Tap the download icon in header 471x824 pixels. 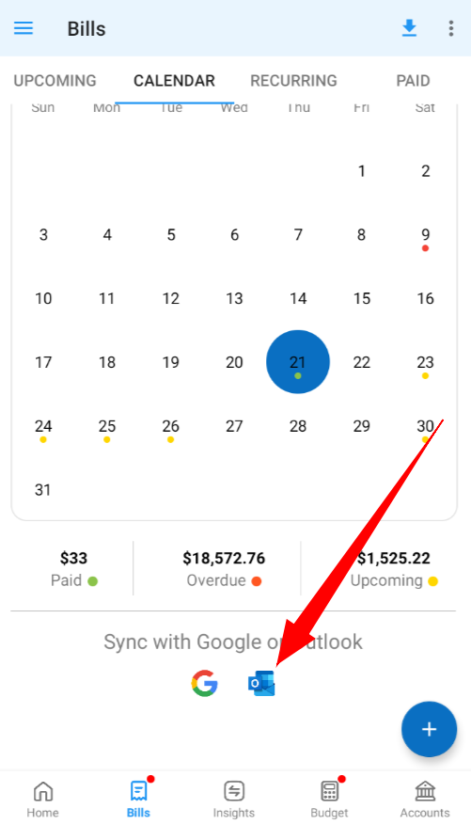click(409, 28)
